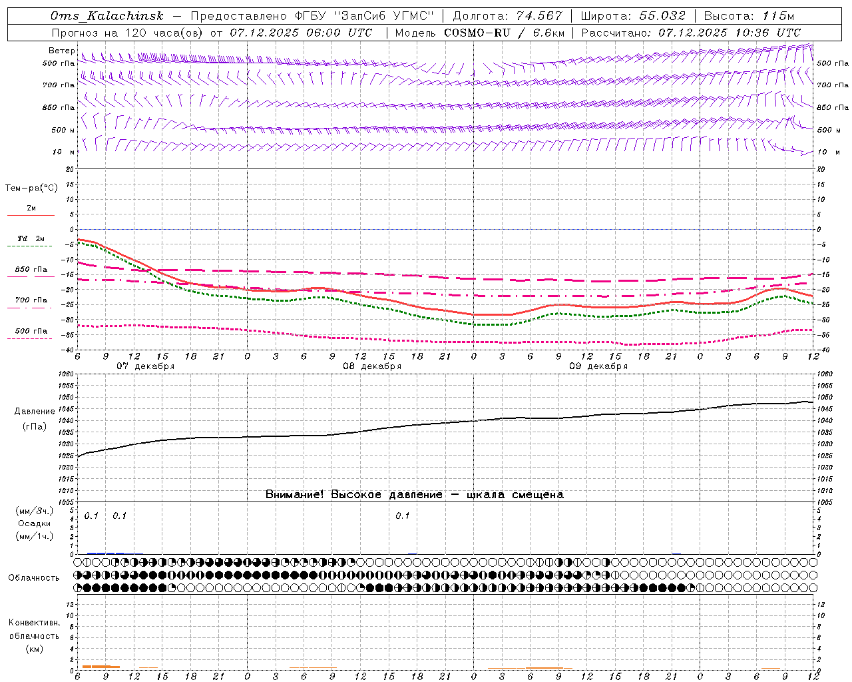Click "Рассчитано: 07.12.2025 10:36 UTC" timestamp
852x682 pixels.
pyautogui.click(x=691, y=33)
